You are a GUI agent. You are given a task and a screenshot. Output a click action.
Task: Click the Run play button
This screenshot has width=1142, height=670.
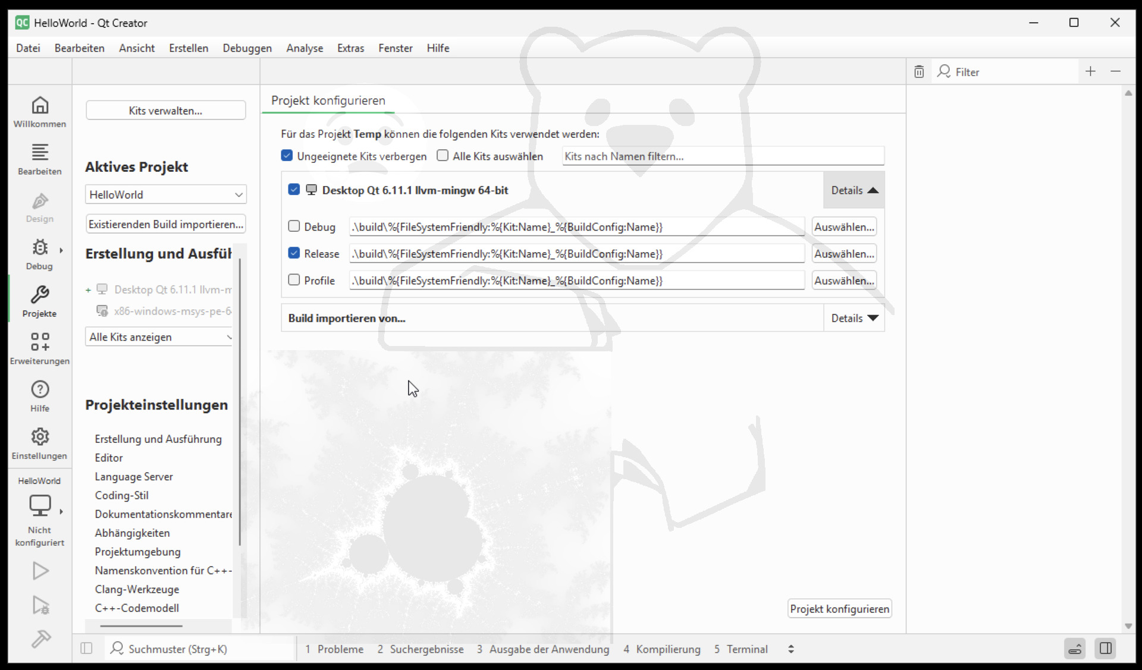coord(40,571)
